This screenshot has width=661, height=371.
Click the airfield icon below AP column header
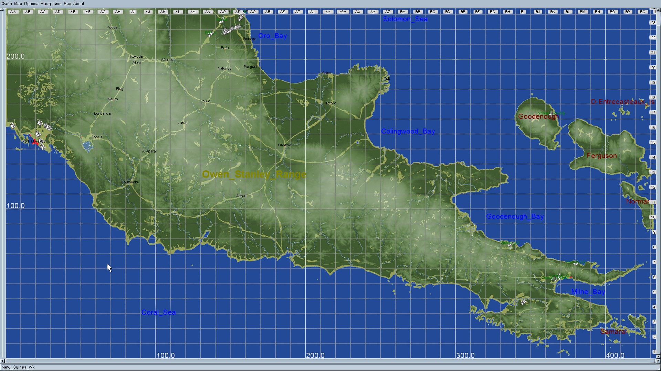(x=241, y=17)
